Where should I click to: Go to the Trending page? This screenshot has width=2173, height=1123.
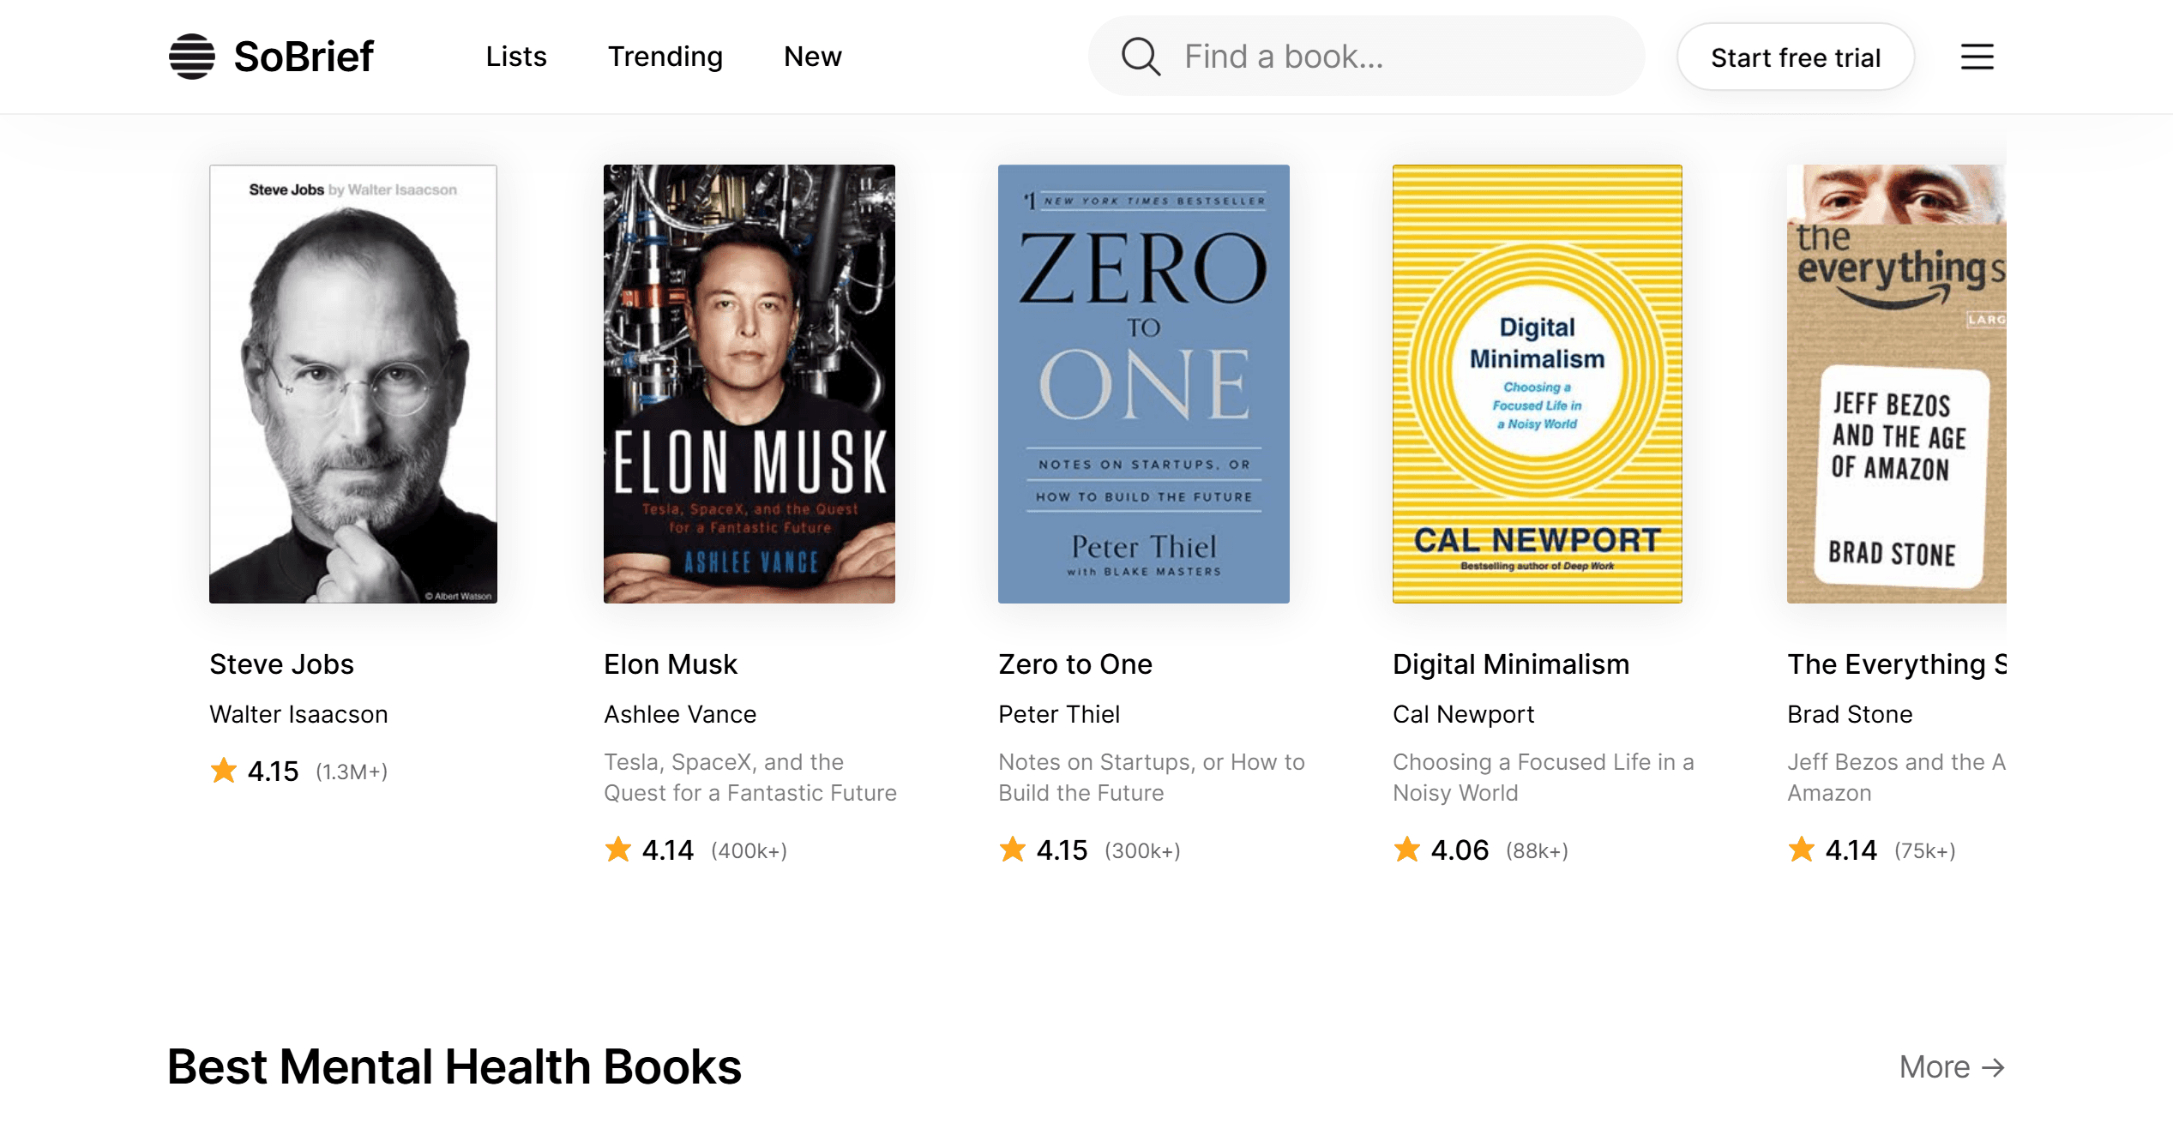(x=665, y=57)
